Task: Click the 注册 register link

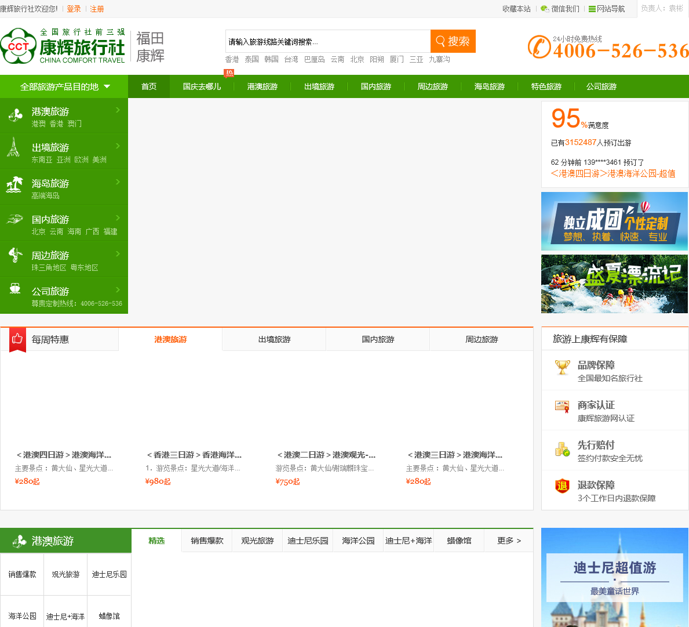Action: (x=97, y=9)
